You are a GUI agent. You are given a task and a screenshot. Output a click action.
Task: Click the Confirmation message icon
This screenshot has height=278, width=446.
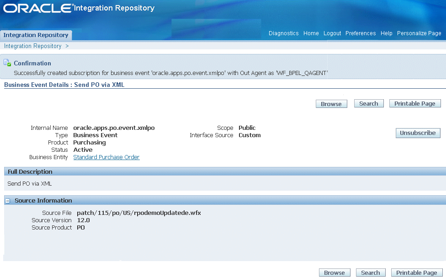pyautogui.click(x=7, y=63)
